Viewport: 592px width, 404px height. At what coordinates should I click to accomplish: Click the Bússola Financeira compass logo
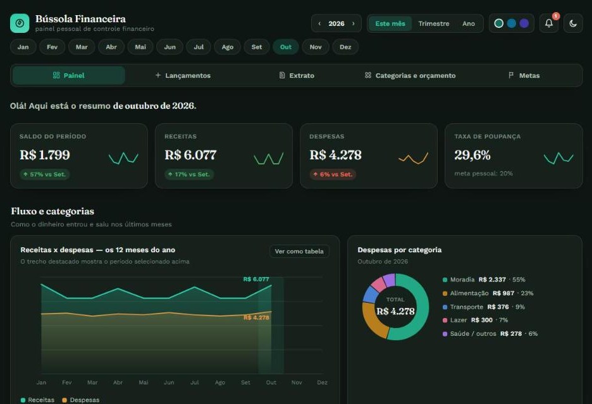click(x=20, y=23)
